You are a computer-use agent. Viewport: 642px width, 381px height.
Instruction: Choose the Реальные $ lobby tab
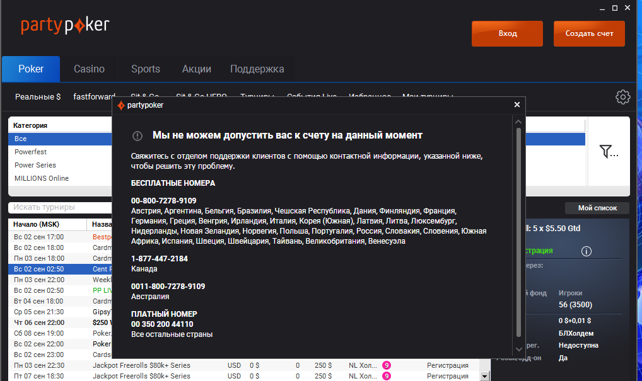click(38, 97)
